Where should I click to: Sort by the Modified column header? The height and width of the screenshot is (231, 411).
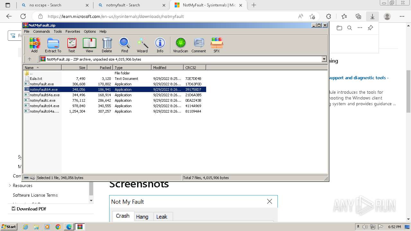[x=167, y=67]
